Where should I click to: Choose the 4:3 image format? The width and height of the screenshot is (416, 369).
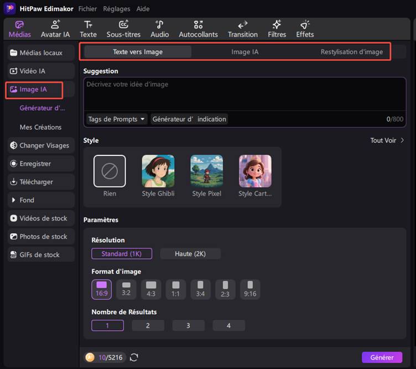[x=151, y=289]
